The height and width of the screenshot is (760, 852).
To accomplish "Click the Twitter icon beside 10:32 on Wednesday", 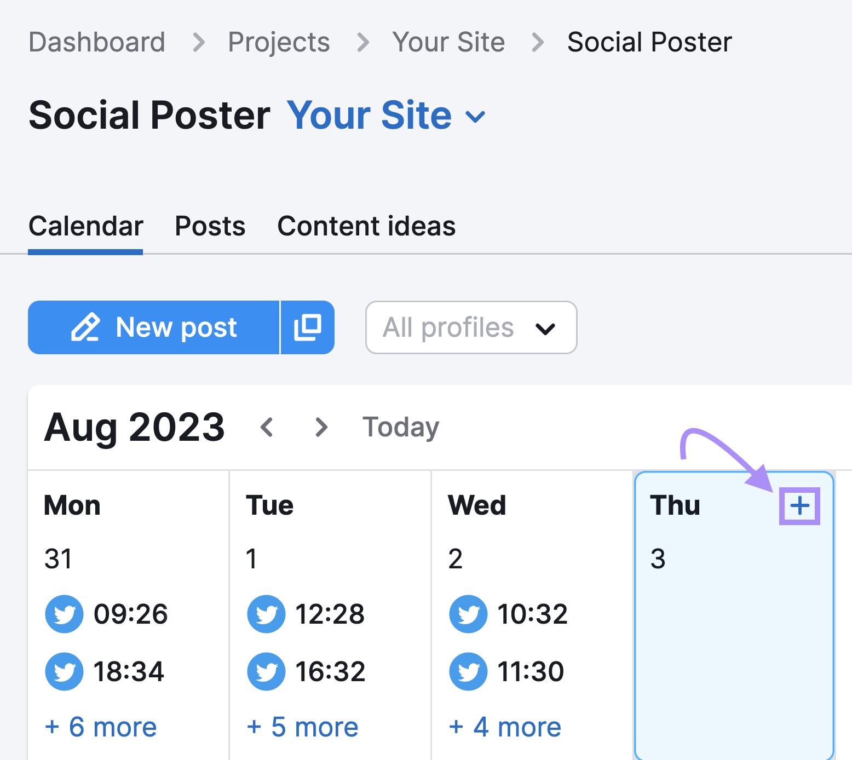I will [x=468, y=614].
